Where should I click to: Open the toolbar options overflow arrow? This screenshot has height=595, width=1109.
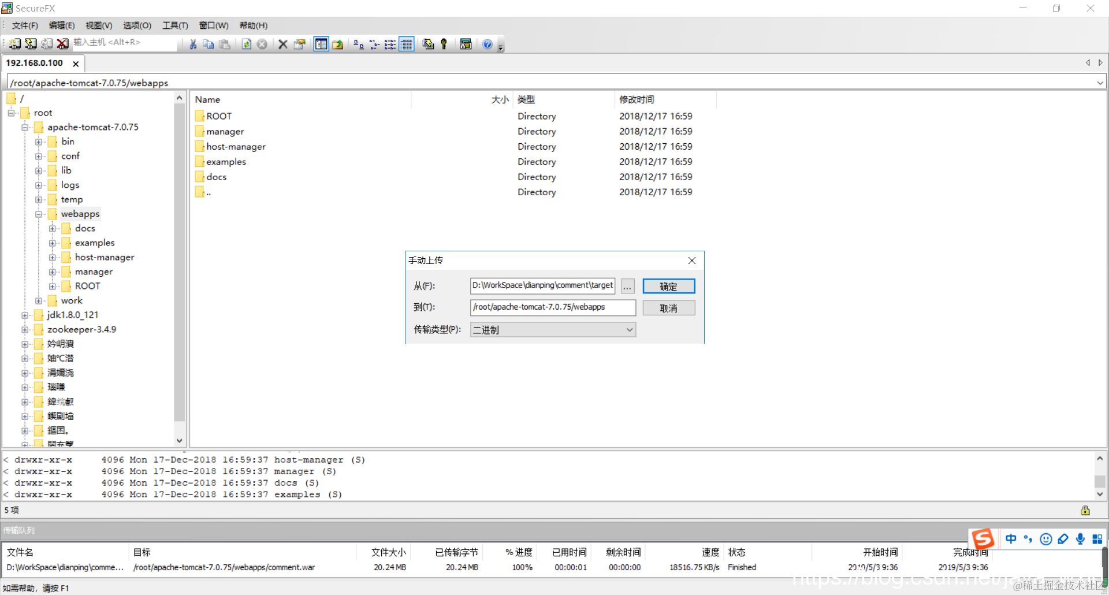pyautogui.click(x=501, y=46)
